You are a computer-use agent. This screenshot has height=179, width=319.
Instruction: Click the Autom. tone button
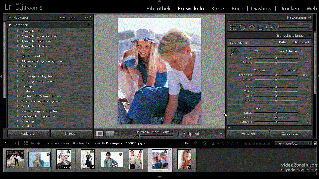pyautogui.click(x=291, y=70)
